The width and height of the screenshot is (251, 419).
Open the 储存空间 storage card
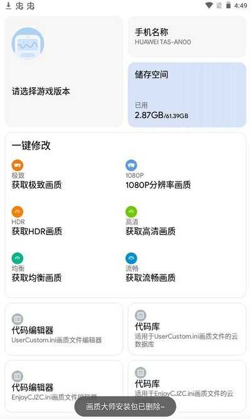tap(187, 95)
